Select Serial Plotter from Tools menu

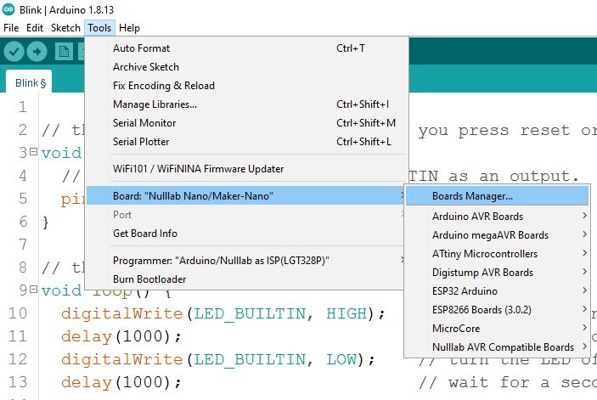click(x=141, y=142)
